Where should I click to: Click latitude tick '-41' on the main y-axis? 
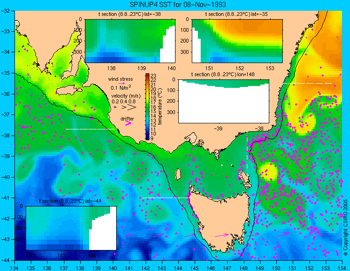pos(5,198)
